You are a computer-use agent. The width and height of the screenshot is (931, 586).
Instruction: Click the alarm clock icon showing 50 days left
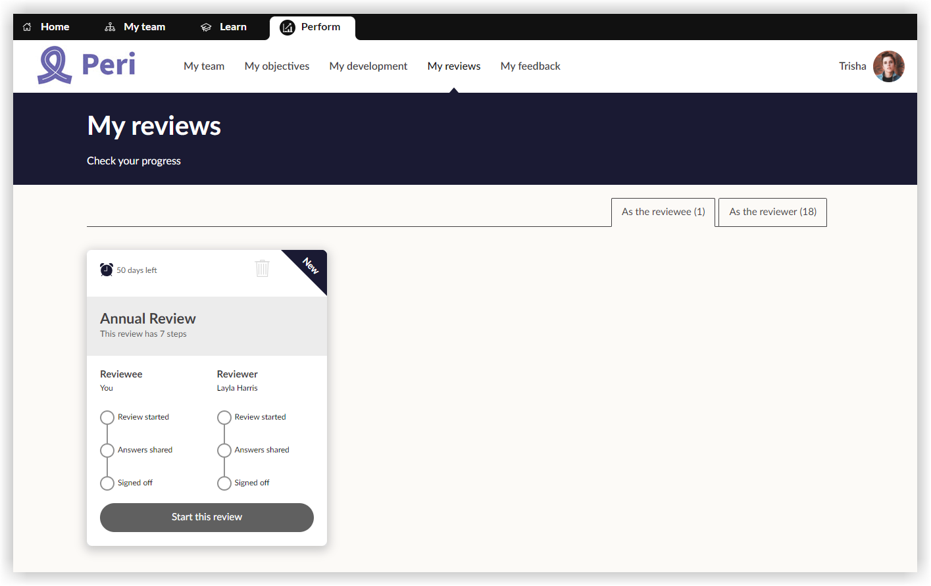tap(106, 269)
